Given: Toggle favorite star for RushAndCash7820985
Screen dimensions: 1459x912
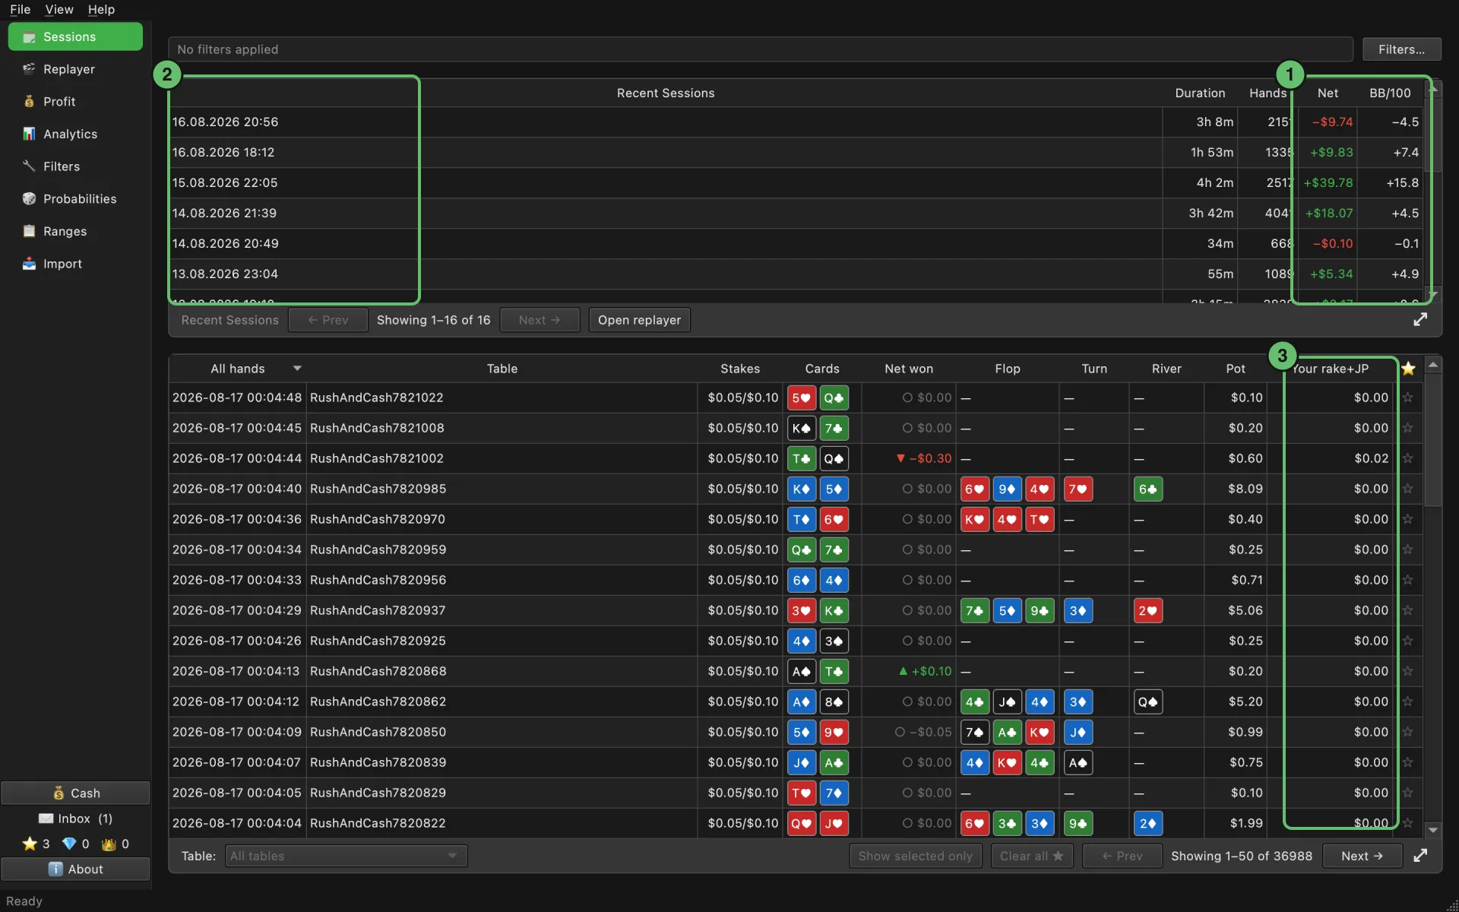Looking at the screenshot, I should (1407, 489).
